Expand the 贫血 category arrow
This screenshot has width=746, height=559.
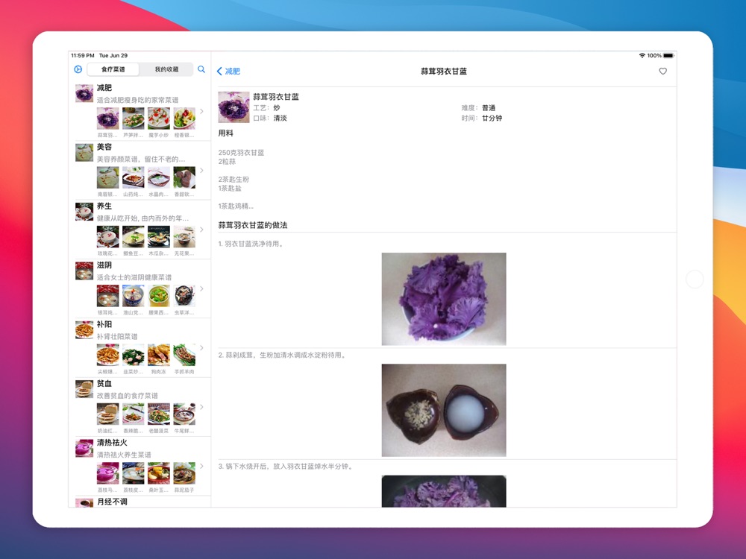pyautogui.click(x=201, y=407)
